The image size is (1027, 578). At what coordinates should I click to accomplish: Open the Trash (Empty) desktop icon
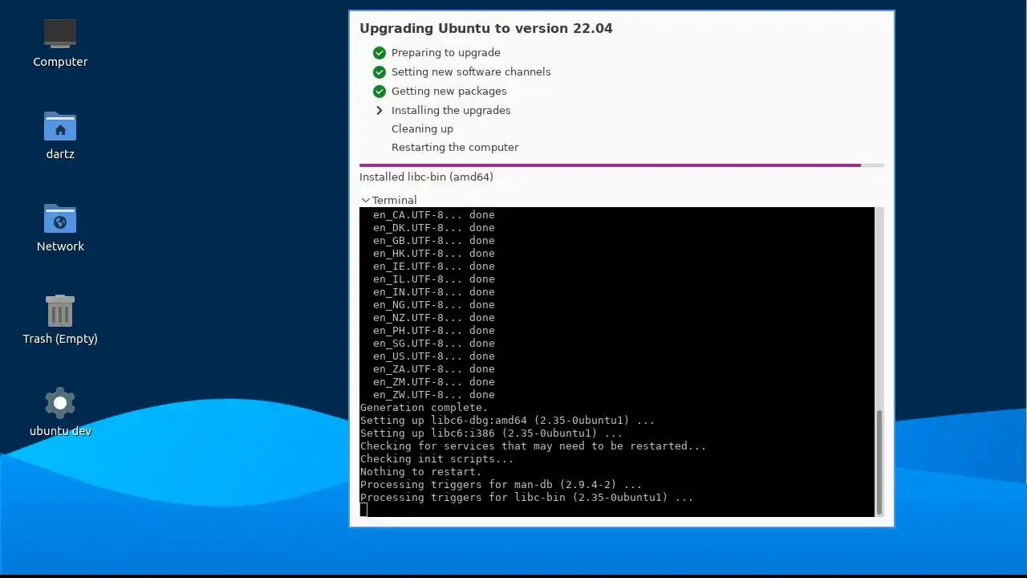[60, 311]
